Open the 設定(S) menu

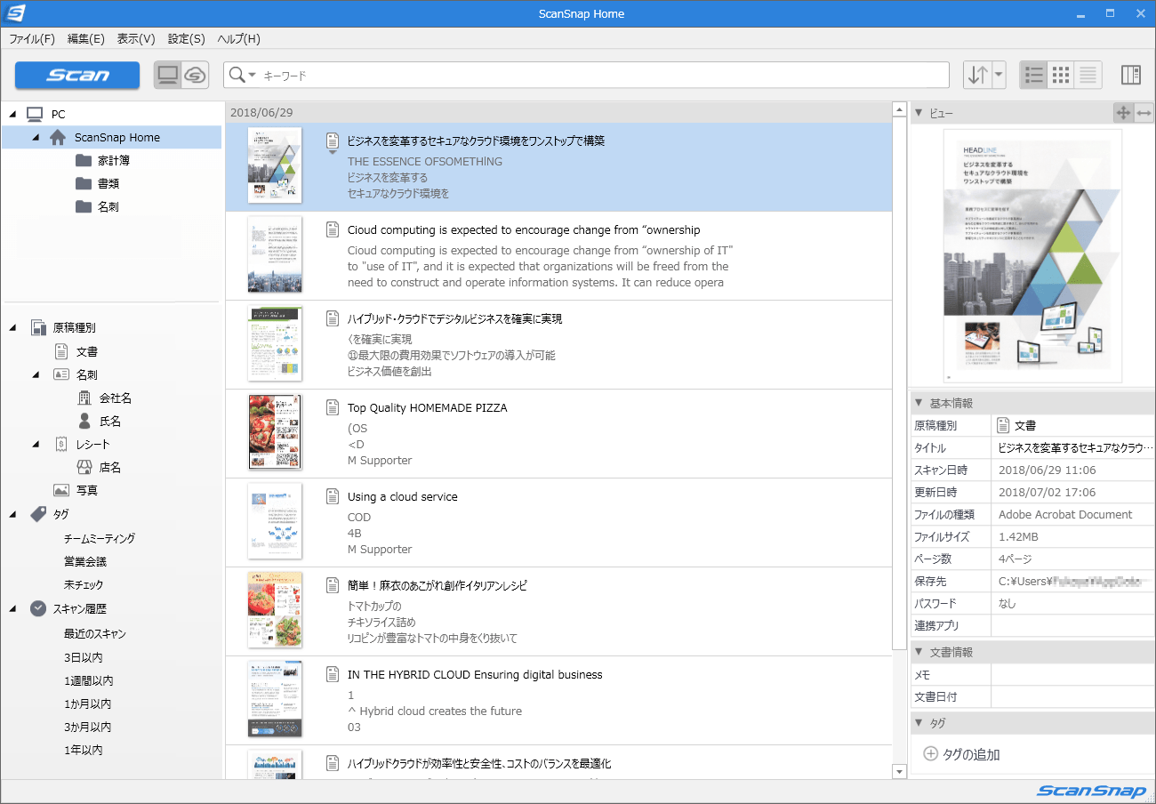pos(187,38)
